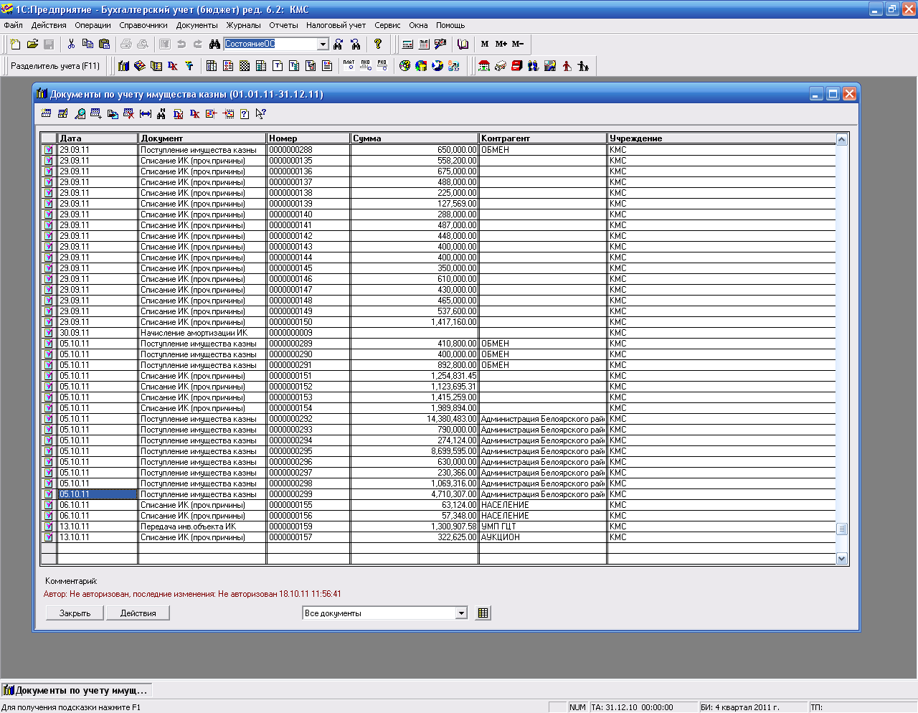Click the Разделитель учета (F11) button
Image resolution: width=918 pixels, height=713 pixels.
pyautogui.click(x=55, y=66)
